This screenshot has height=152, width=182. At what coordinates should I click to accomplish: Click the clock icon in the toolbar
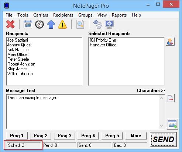(x=40, y=24)
